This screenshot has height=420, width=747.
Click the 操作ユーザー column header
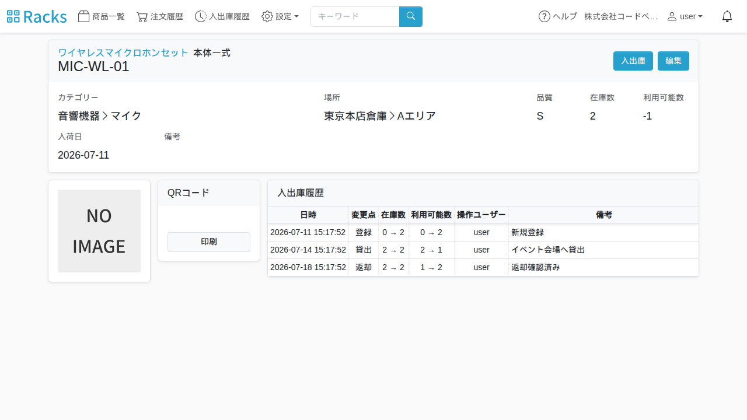click(x=481, y=215)
